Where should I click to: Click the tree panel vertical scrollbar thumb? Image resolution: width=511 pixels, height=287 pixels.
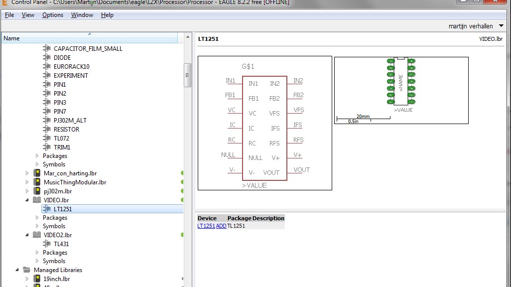pos(188,75)
